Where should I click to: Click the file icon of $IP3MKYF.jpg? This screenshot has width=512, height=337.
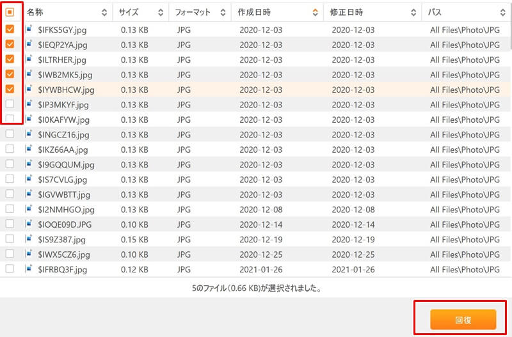point(29,104)
